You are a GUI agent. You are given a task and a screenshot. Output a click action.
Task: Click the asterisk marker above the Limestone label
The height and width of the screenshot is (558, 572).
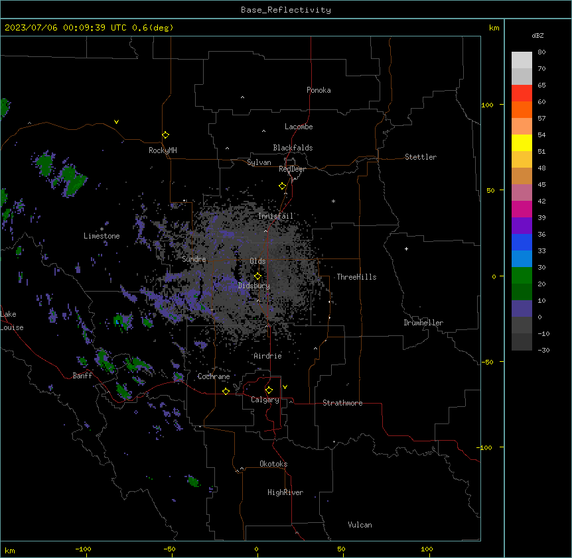click(102, 229)
